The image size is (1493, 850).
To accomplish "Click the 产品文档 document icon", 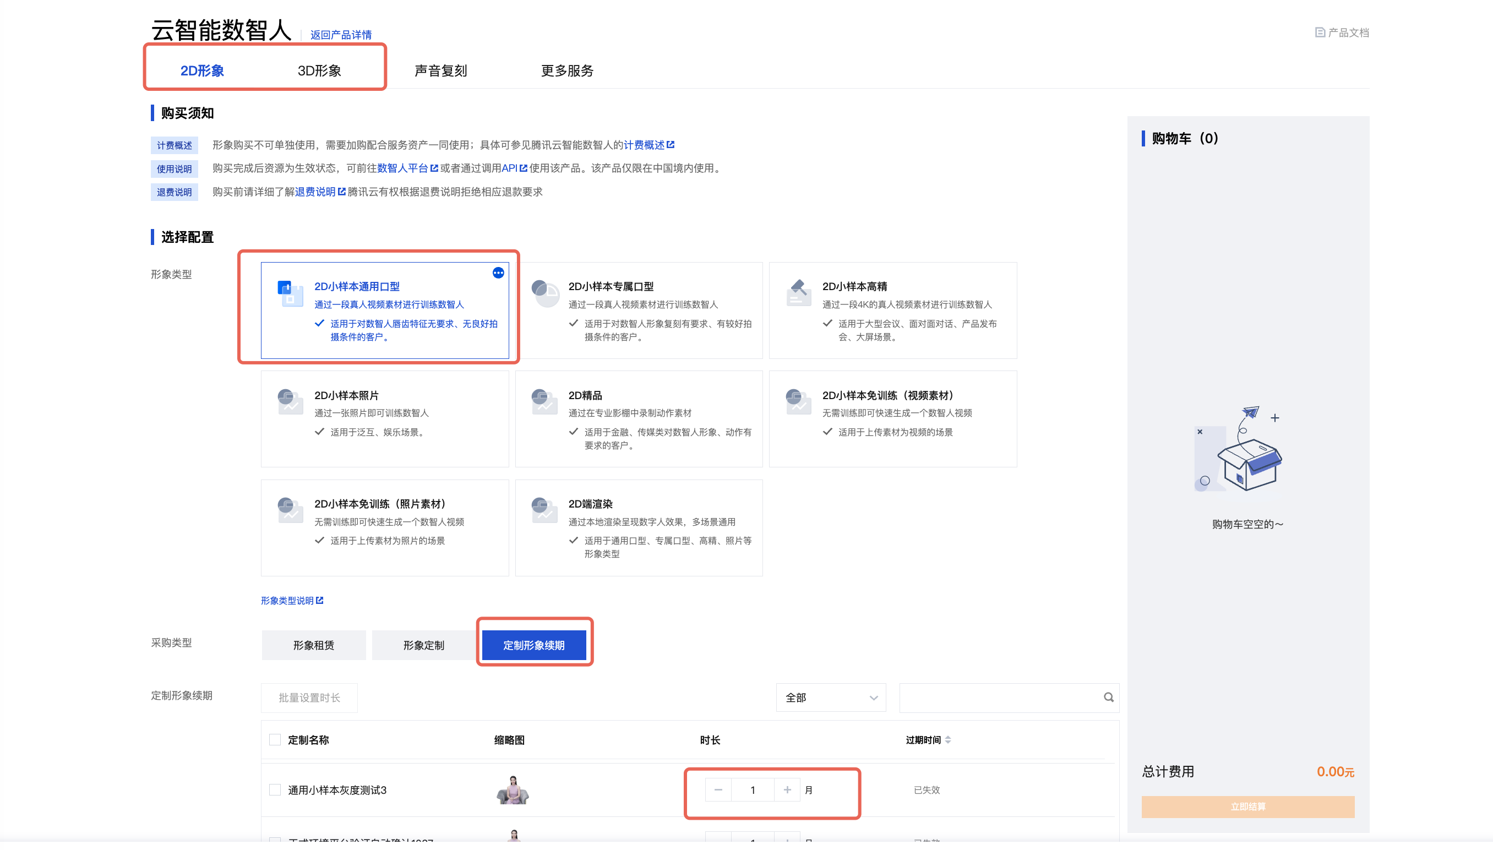I will point(1319,32).
